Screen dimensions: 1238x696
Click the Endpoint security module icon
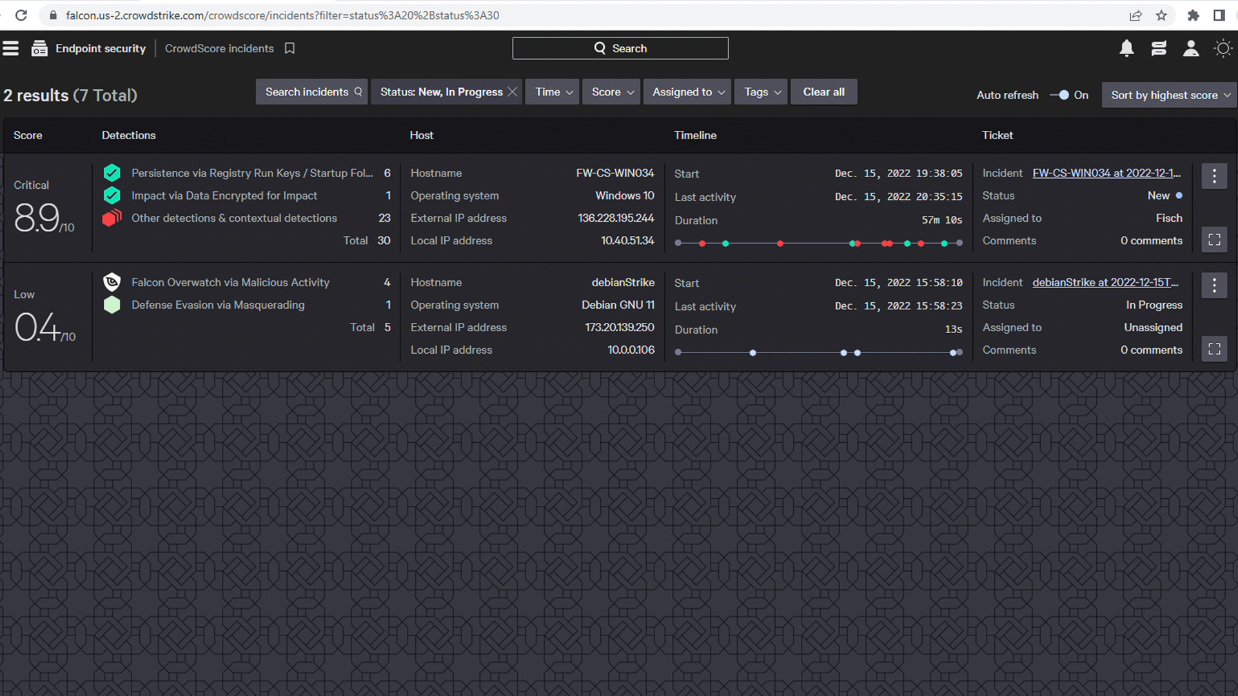click(39, 48)
